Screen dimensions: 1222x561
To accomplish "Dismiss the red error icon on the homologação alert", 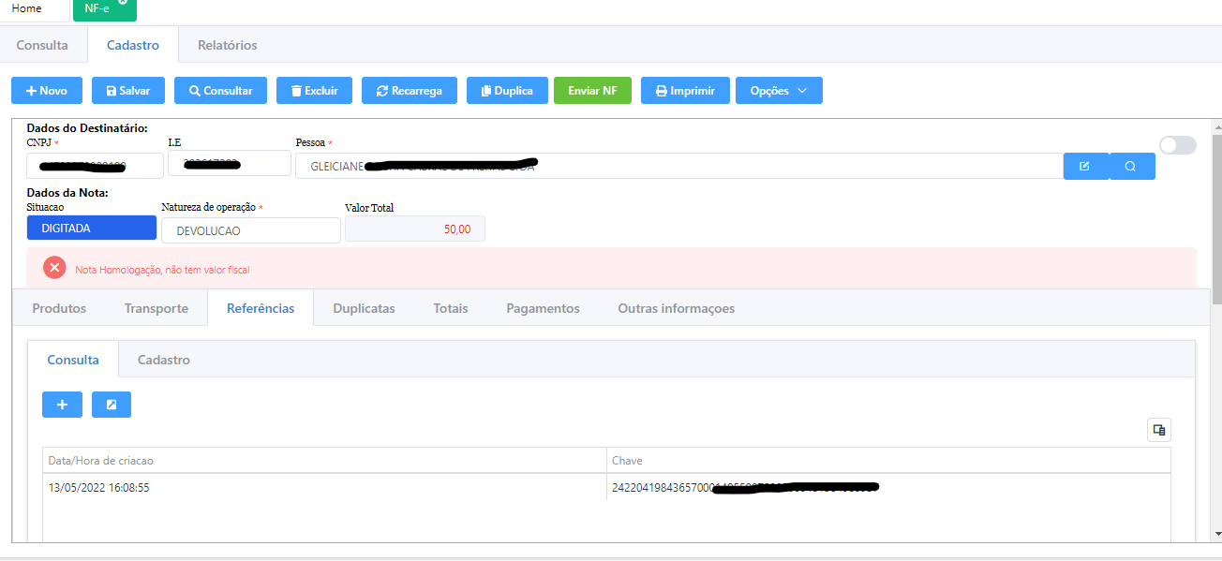I will (x=54, y=268).
